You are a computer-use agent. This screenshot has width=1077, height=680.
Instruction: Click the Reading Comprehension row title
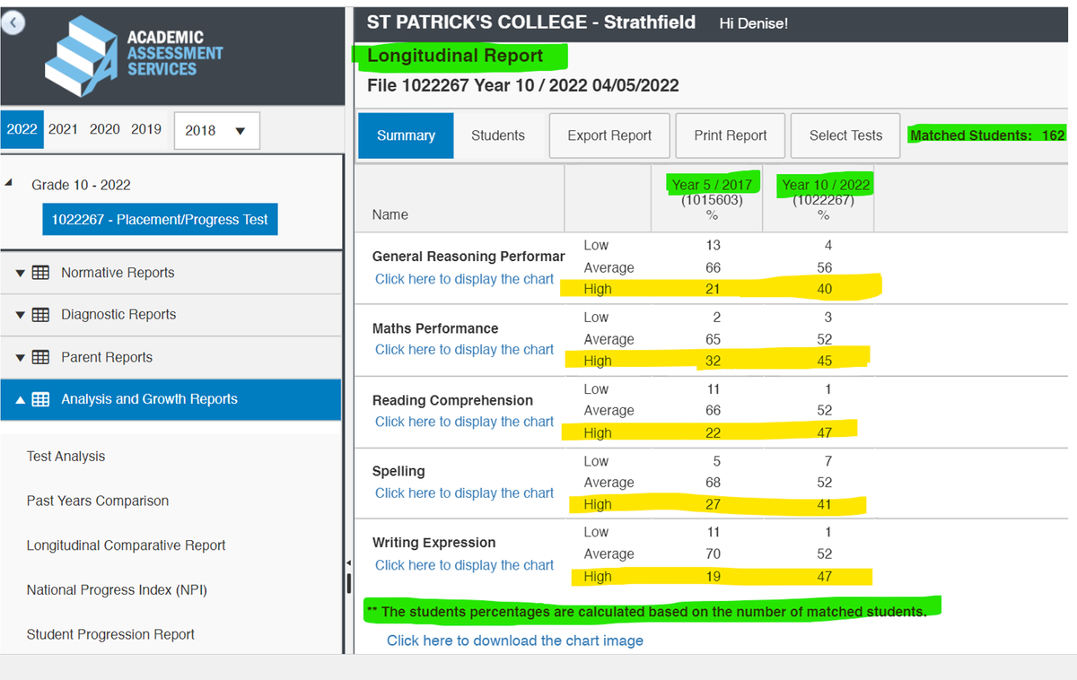coord(452,400)
